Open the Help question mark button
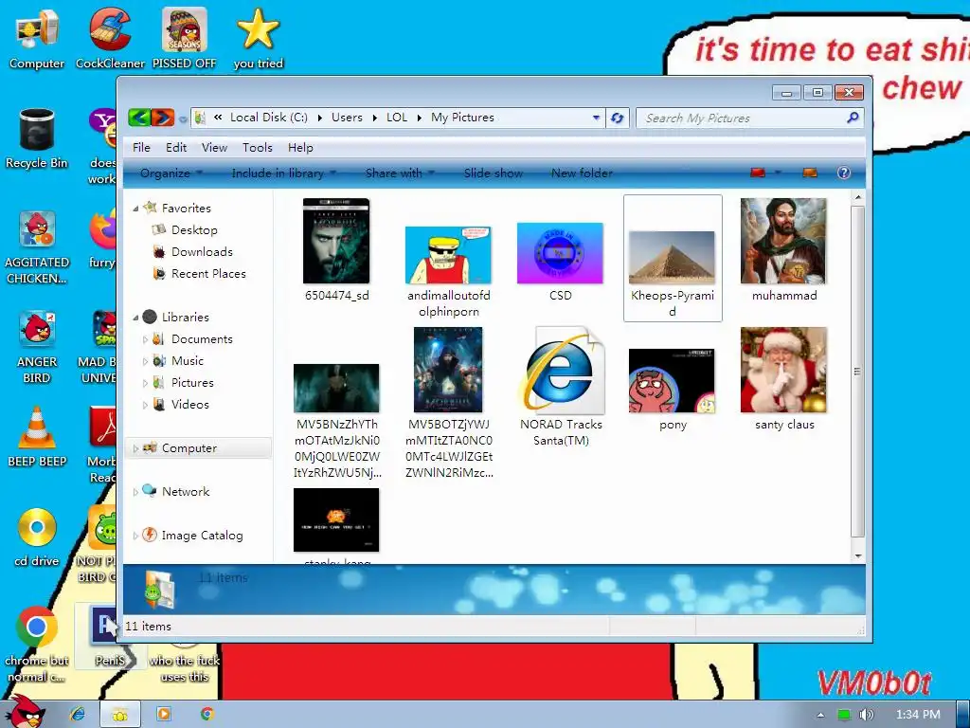This screenshot has width=970, height=728. tap(844, 173)
